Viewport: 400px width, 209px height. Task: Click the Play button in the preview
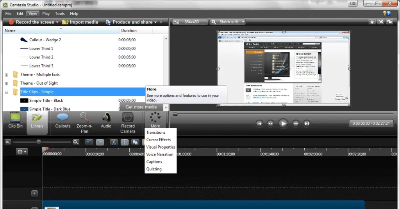[x=283, y=124]
